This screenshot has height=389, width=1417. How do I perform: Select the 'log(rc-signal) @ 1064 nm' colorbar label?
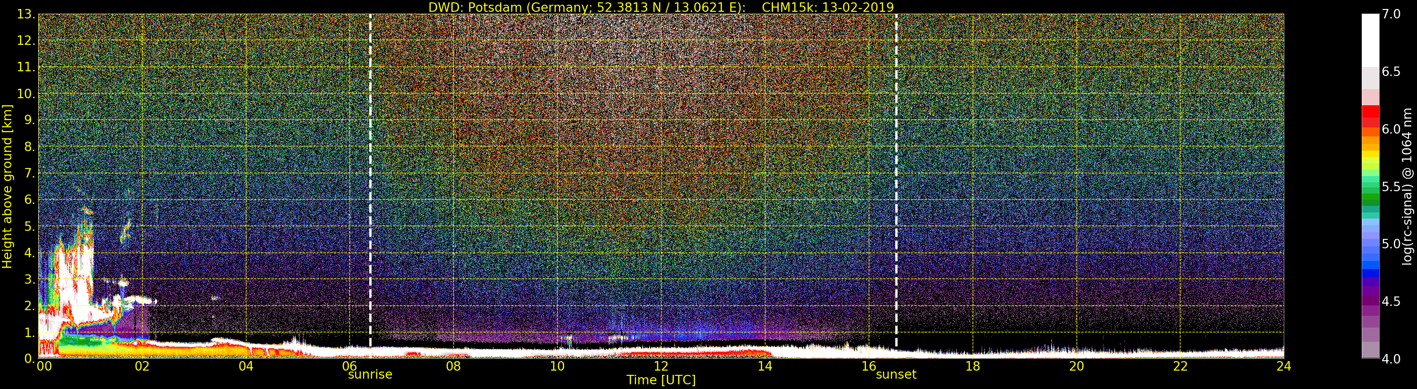click(1408, 186)
